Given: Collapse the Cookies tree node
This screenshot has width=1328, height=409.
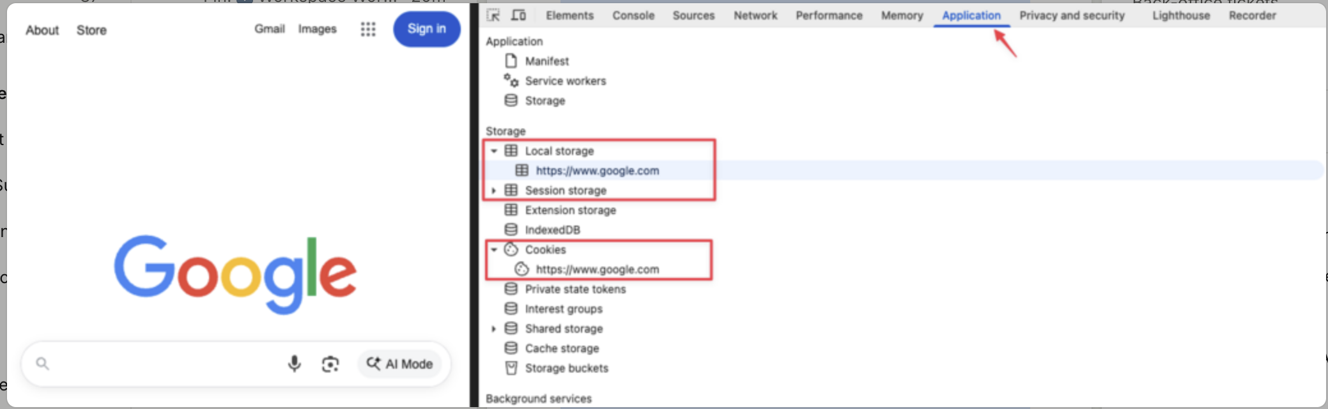Looking at the screenshot, I should (494, 250).
